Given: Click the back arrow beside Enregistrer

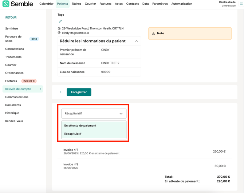Looking at the screenshot, I should (x=61, y=92).
